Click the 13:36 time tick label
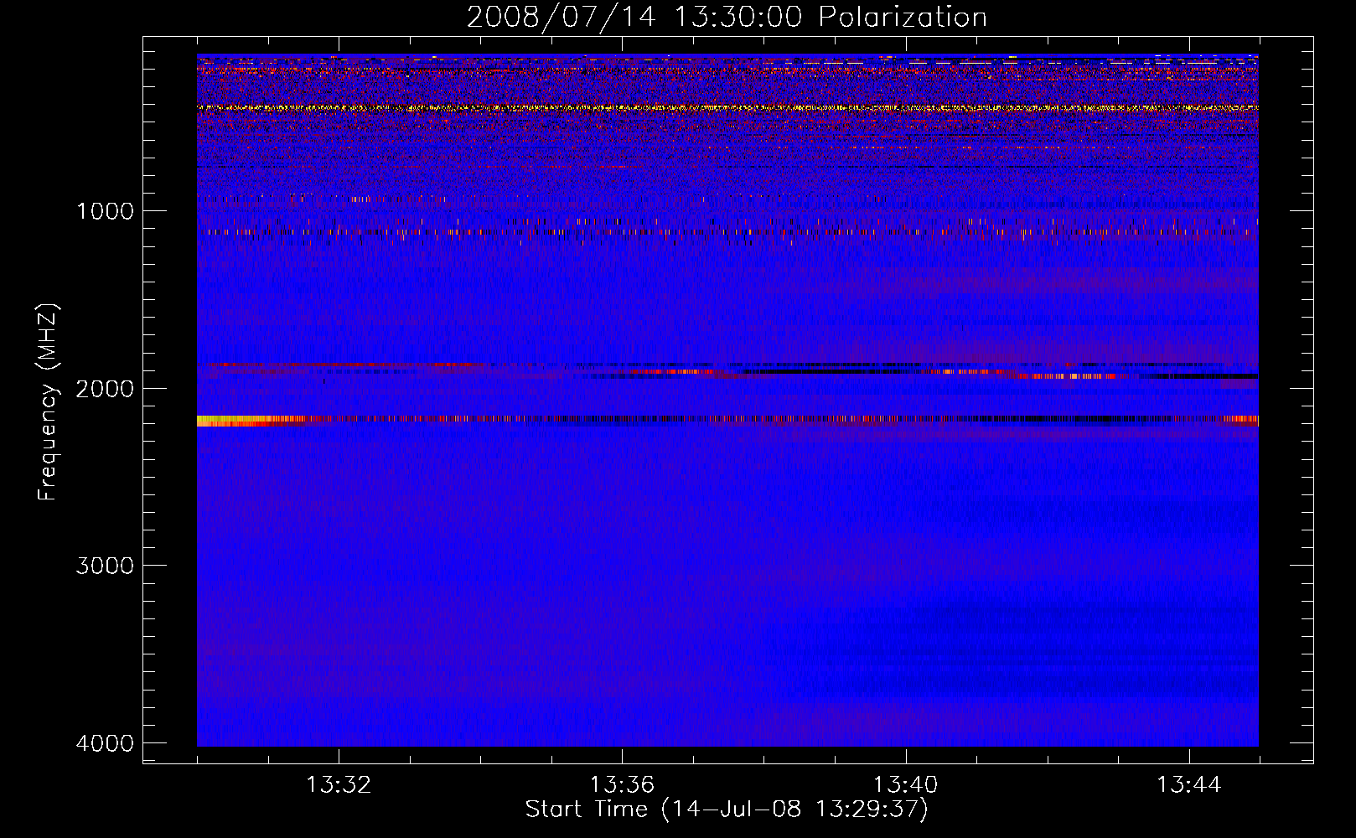1356x838 pixels. [622, 785]
